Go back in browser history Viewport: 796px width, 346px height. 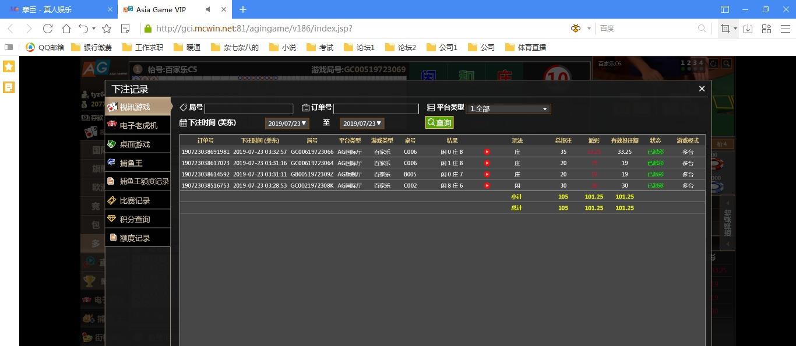[10, 29]
